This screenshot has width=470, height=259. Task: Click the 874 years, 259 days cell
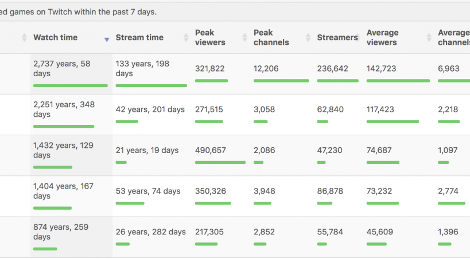[61, 232]
